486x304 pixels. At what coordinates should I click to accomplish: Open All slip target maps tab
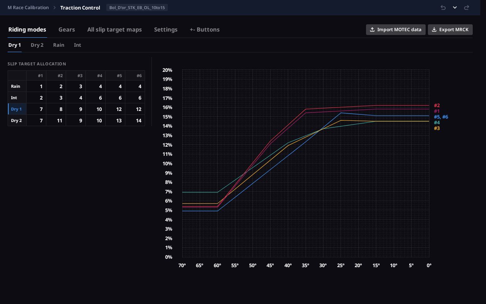[115, 30]
